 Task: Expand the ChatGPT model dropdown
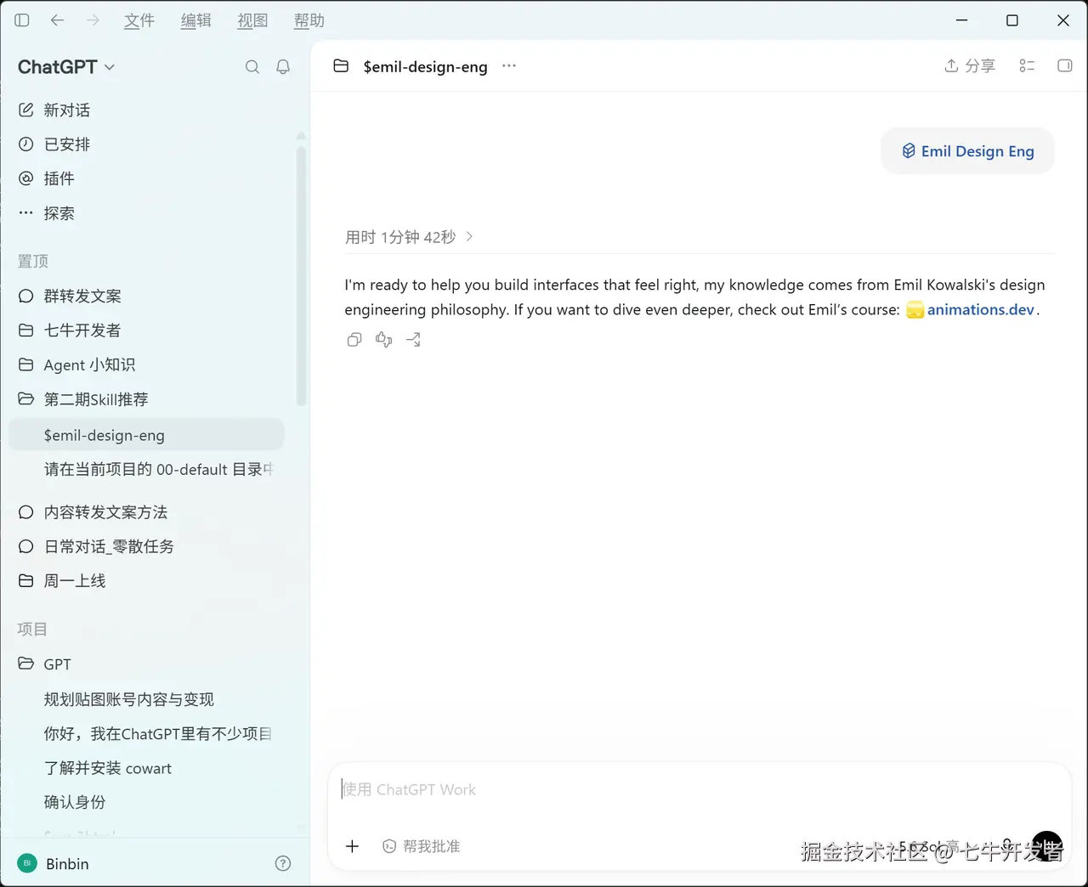(x=66, y=67)
